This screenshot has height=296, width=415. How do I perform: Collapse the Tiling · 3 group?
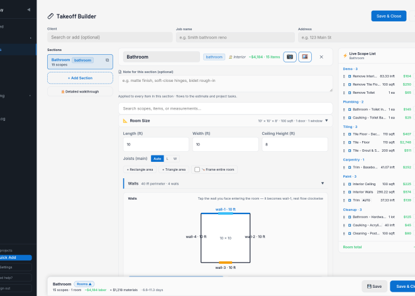pyautogui.click(x=350, y=127)
